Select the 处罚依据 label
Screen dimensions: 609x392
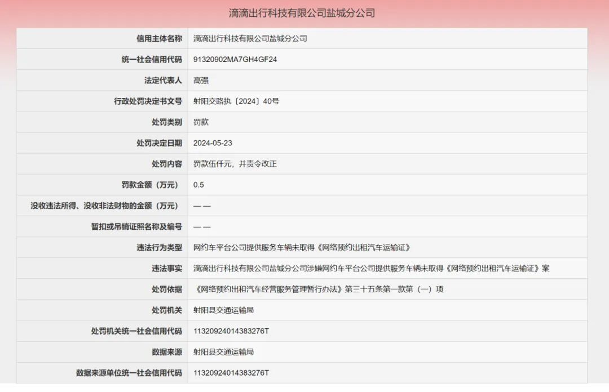tap(167, 290)
